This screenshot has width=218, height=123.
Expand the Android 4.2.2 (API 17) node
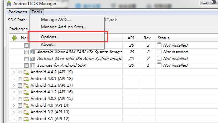(x=14, y=85)
